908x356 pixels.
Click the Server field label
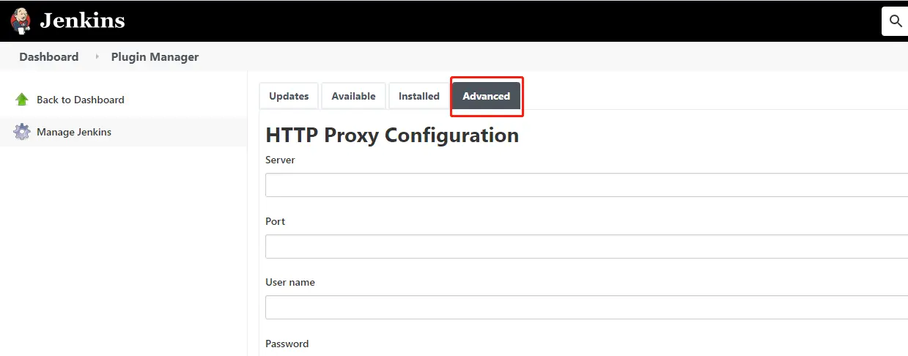pyautogui.click(x=280, y=160)
